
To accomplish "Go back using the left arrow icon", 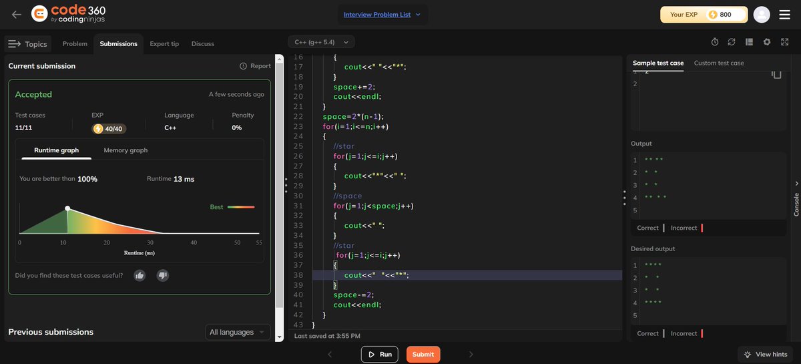I will tap(16, 14).
